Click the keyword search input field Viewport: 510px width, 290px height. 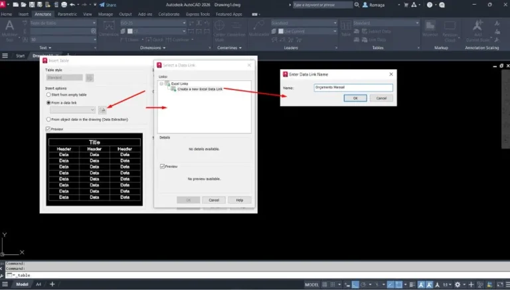point(322,5)
